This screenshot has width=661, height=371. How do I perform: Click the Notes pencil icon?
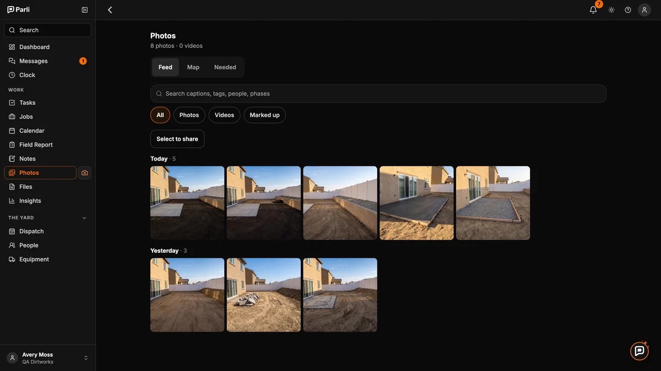12,159
